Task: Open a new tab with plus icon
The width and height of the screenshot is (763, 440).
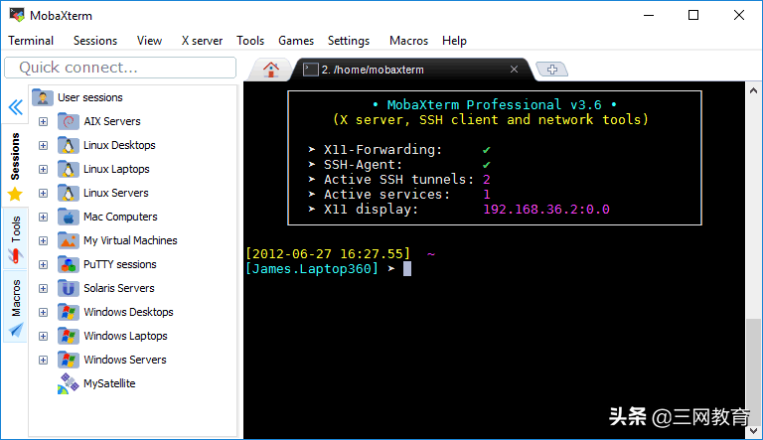Action: click(551, 70)
